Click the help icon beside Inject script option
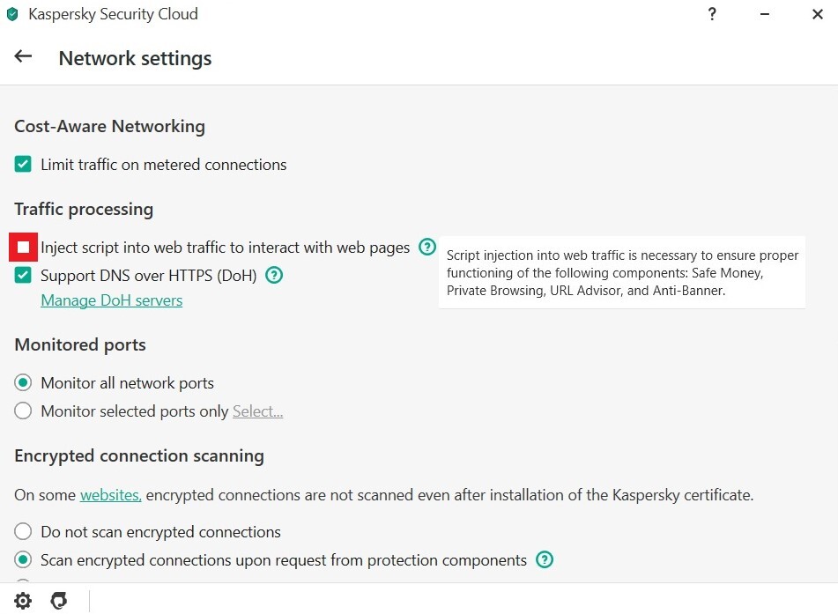Image resolution: width=838 pixels, height=614 pixels. [x=427, y=247]
